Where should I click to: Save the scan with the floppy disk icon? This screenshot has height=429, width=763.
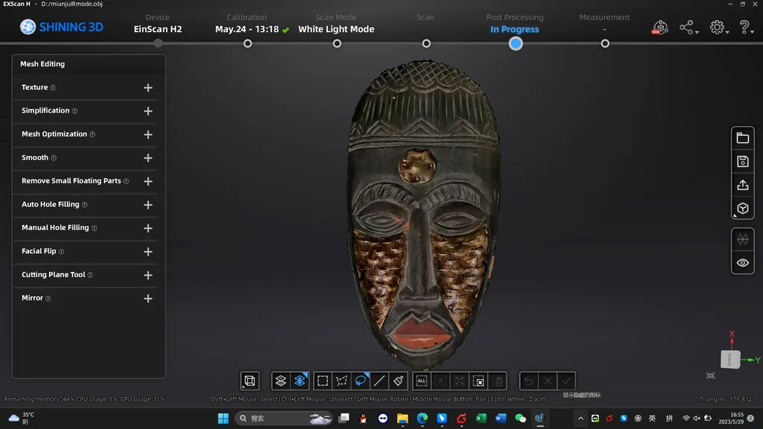(x=743, y=162)
